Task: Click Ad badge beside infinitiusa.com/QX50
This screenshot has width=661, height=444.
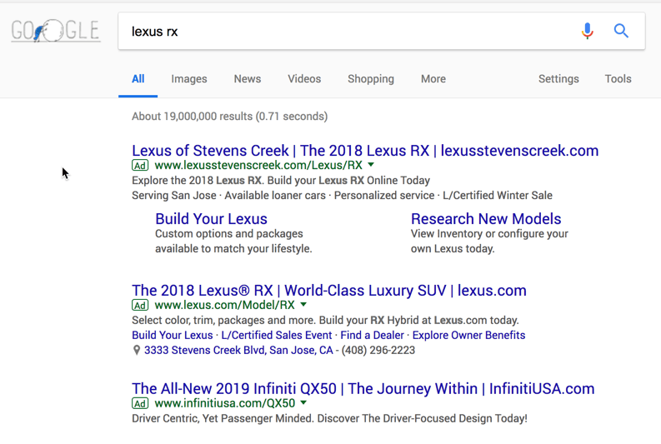Action: point(140,403)
